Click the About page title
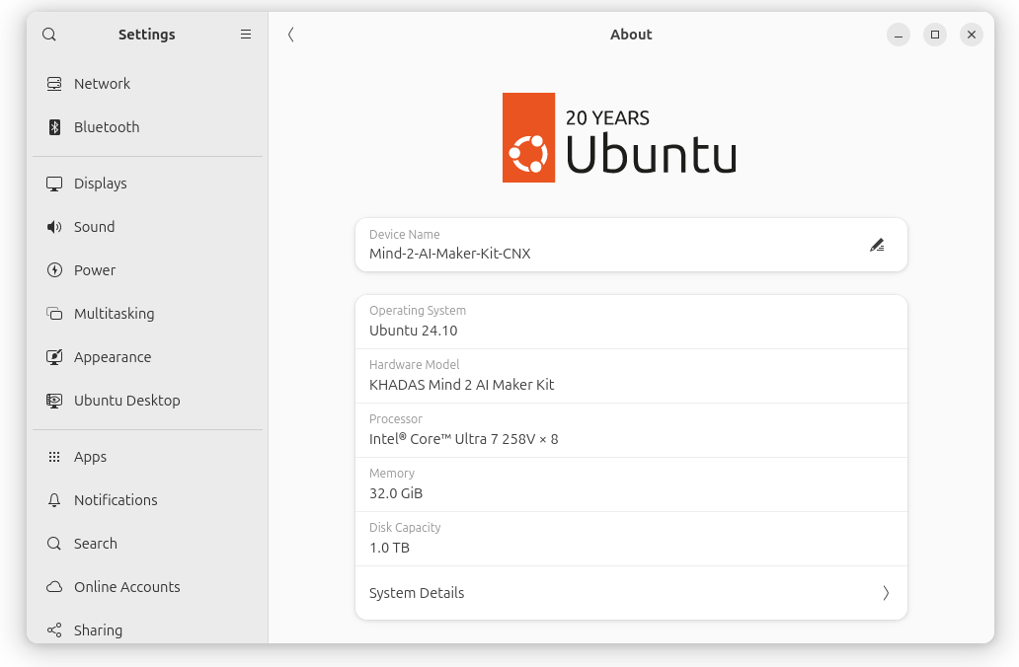Screen dimensions: 1019x667 (631, 35)
